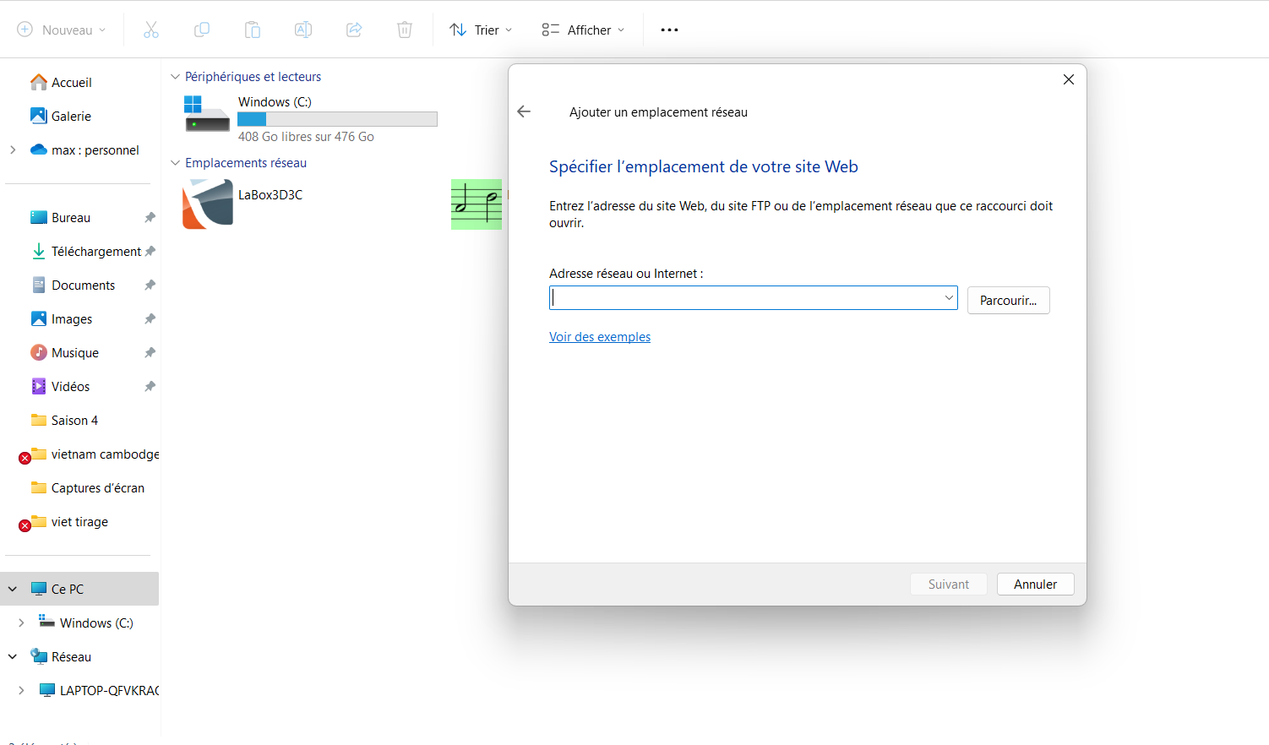Click the Paste clipboard icon
This screenshot has height=745, width=1269.
253,30
